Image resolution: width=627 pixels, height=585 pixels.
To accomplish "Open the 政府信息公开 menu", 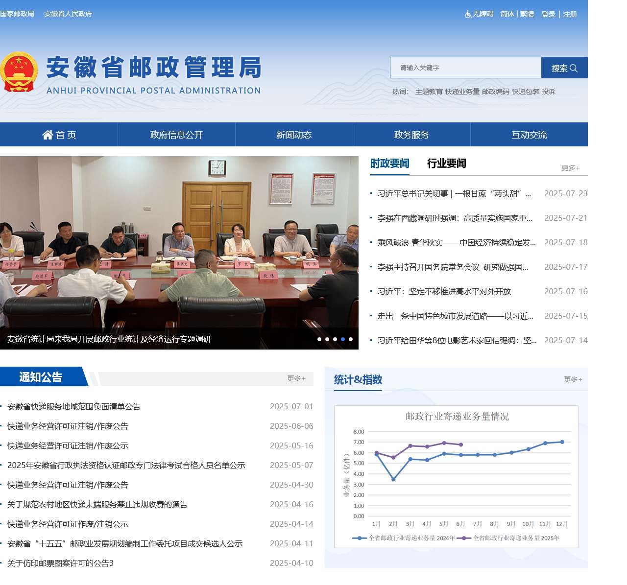I will pos(176,135).
